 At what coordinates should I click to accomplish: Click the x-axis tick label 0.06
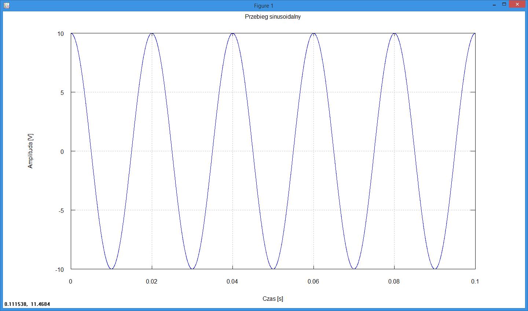pos(313,281)
